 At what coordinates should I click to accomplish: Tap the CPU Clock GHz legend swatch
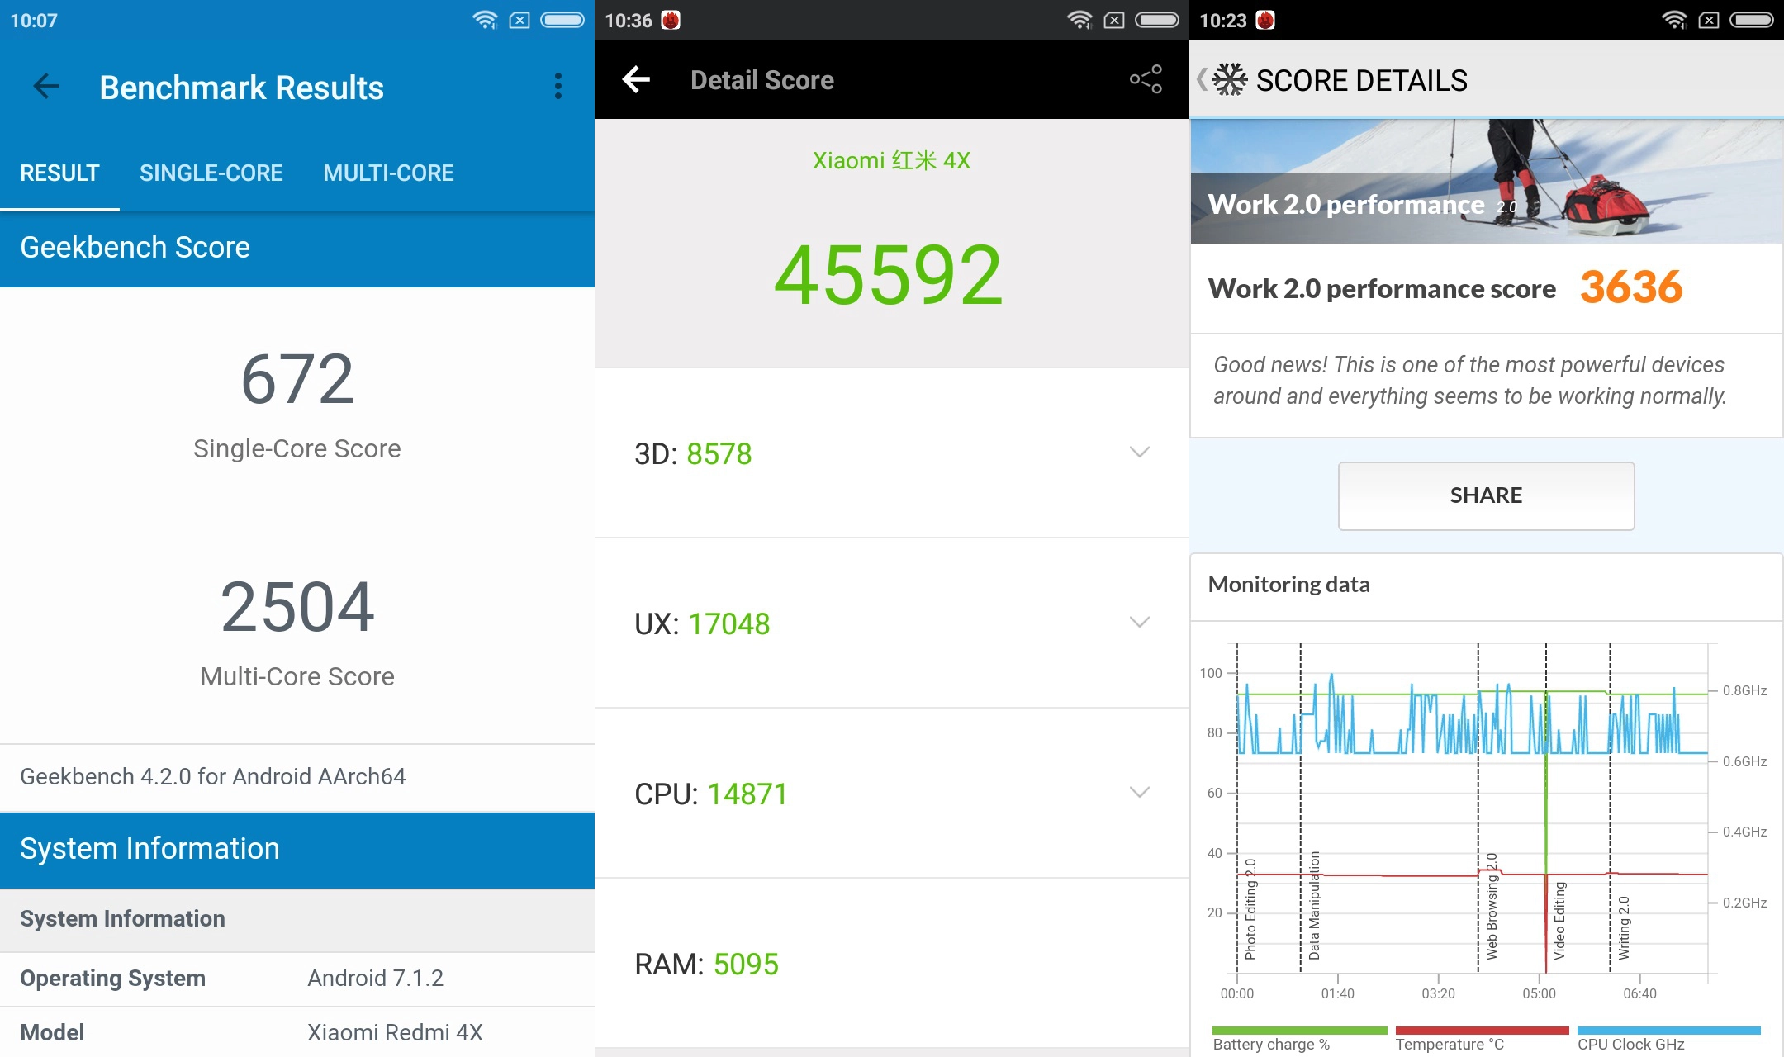coord(1668,1031)
